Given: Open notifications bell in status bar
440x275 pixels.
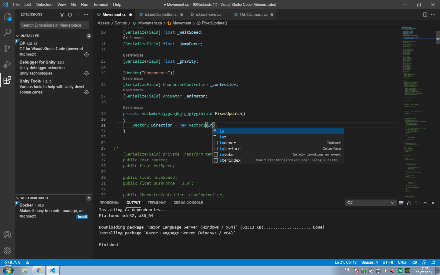Looking at the screenshot, I should [433, 262].
